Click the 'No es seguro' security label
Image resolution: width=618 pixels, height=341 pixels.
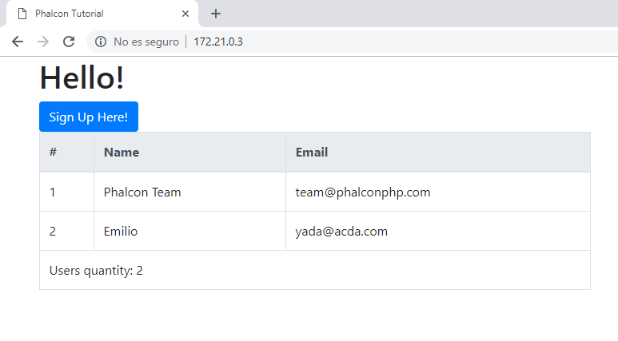pyautogui.click(x=146, y=42)
